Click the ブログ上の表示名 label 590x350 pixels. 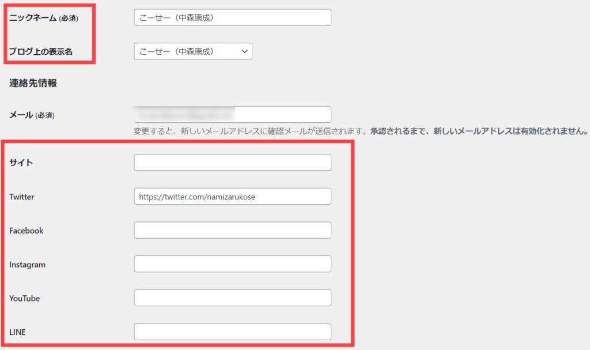(x=41, y=52)
